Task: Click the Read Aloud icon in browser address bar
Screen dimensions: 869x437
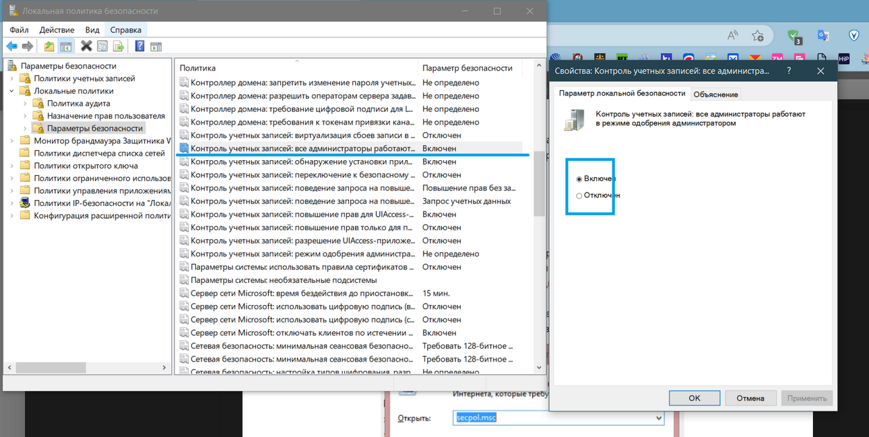Action: [733, 35]
